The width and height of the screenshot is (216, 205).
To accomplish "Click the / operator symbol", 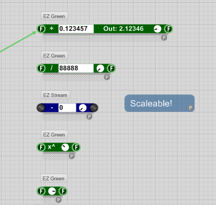I will click(52, 68).
